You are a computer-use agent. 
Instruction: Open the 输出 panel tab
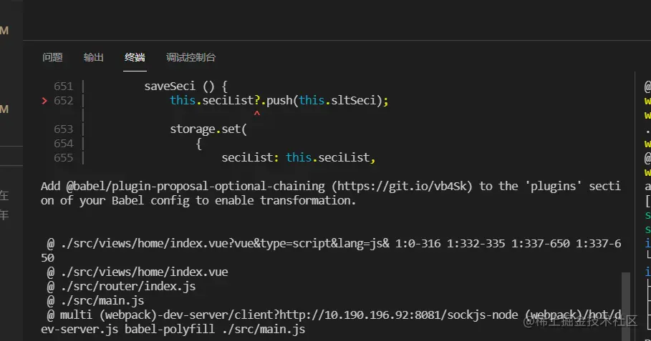pos(94,57)
